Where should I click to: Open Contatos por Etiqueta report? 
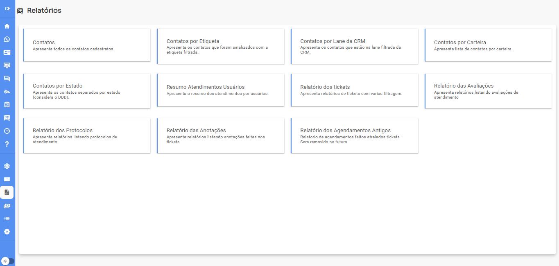coord(220,46)
